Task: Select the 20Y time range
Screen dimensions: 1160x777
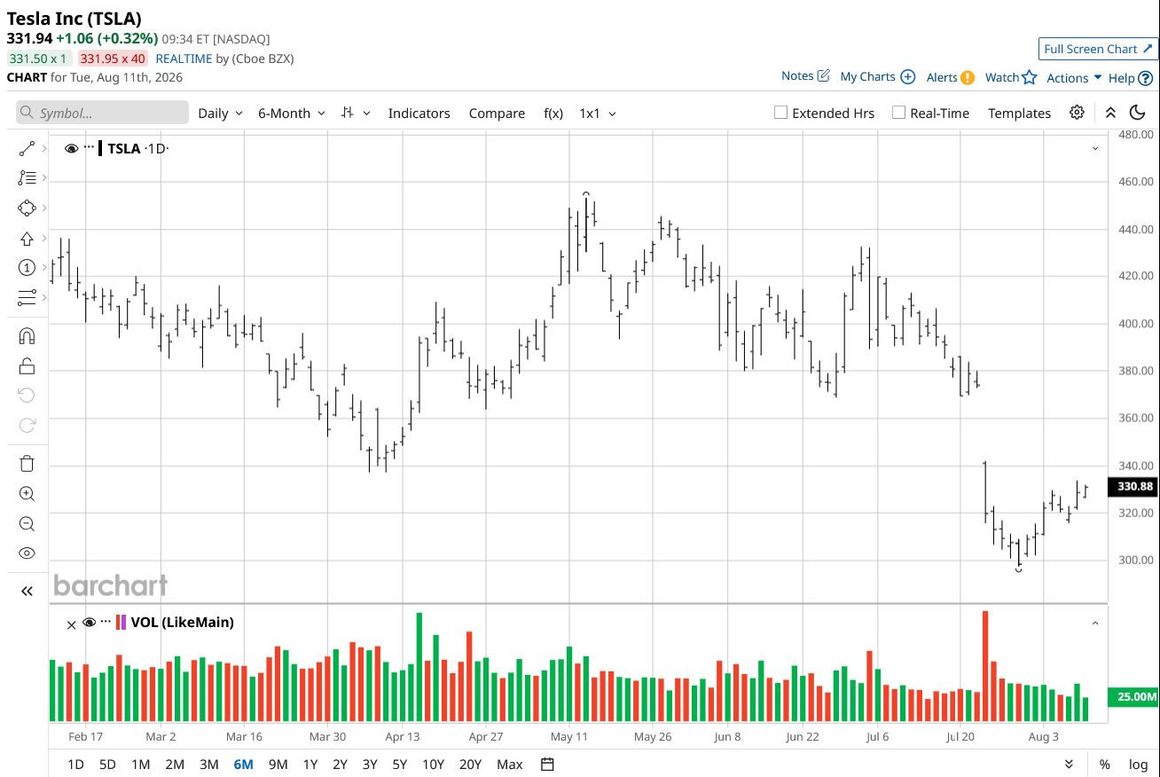Action: (x=470, y=765)
